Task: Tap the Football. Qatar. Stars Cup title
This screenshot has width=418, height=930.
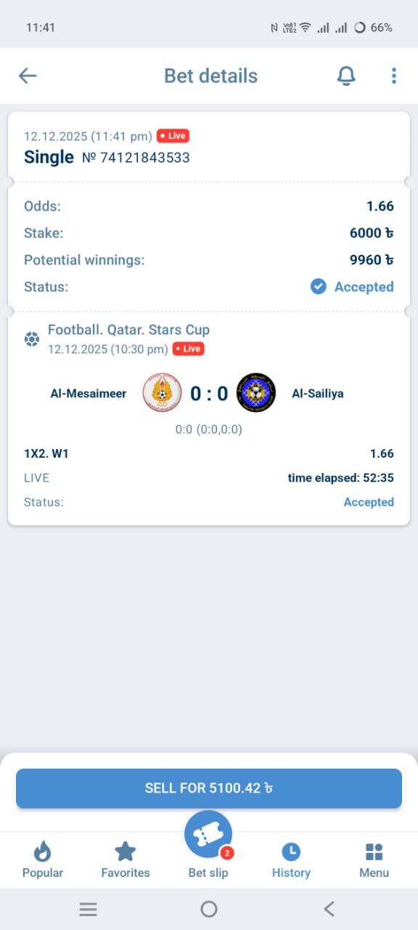Action: pos(128,330)
